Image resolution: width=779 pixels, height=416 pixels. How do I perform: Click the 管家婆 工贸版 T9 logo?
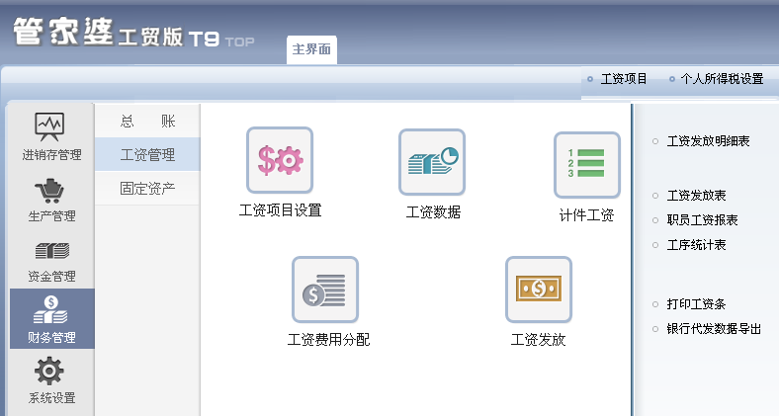[133, 33]
